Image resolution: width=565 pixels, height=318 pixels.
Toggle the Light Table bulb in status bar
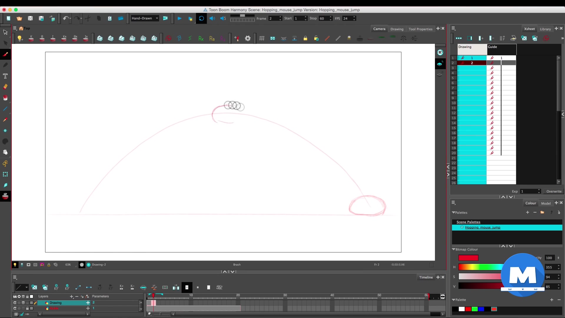[x=15, y=265]
